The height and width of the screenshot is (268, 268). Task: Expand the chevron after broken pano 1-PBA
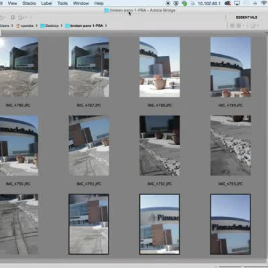coord(106,26)
